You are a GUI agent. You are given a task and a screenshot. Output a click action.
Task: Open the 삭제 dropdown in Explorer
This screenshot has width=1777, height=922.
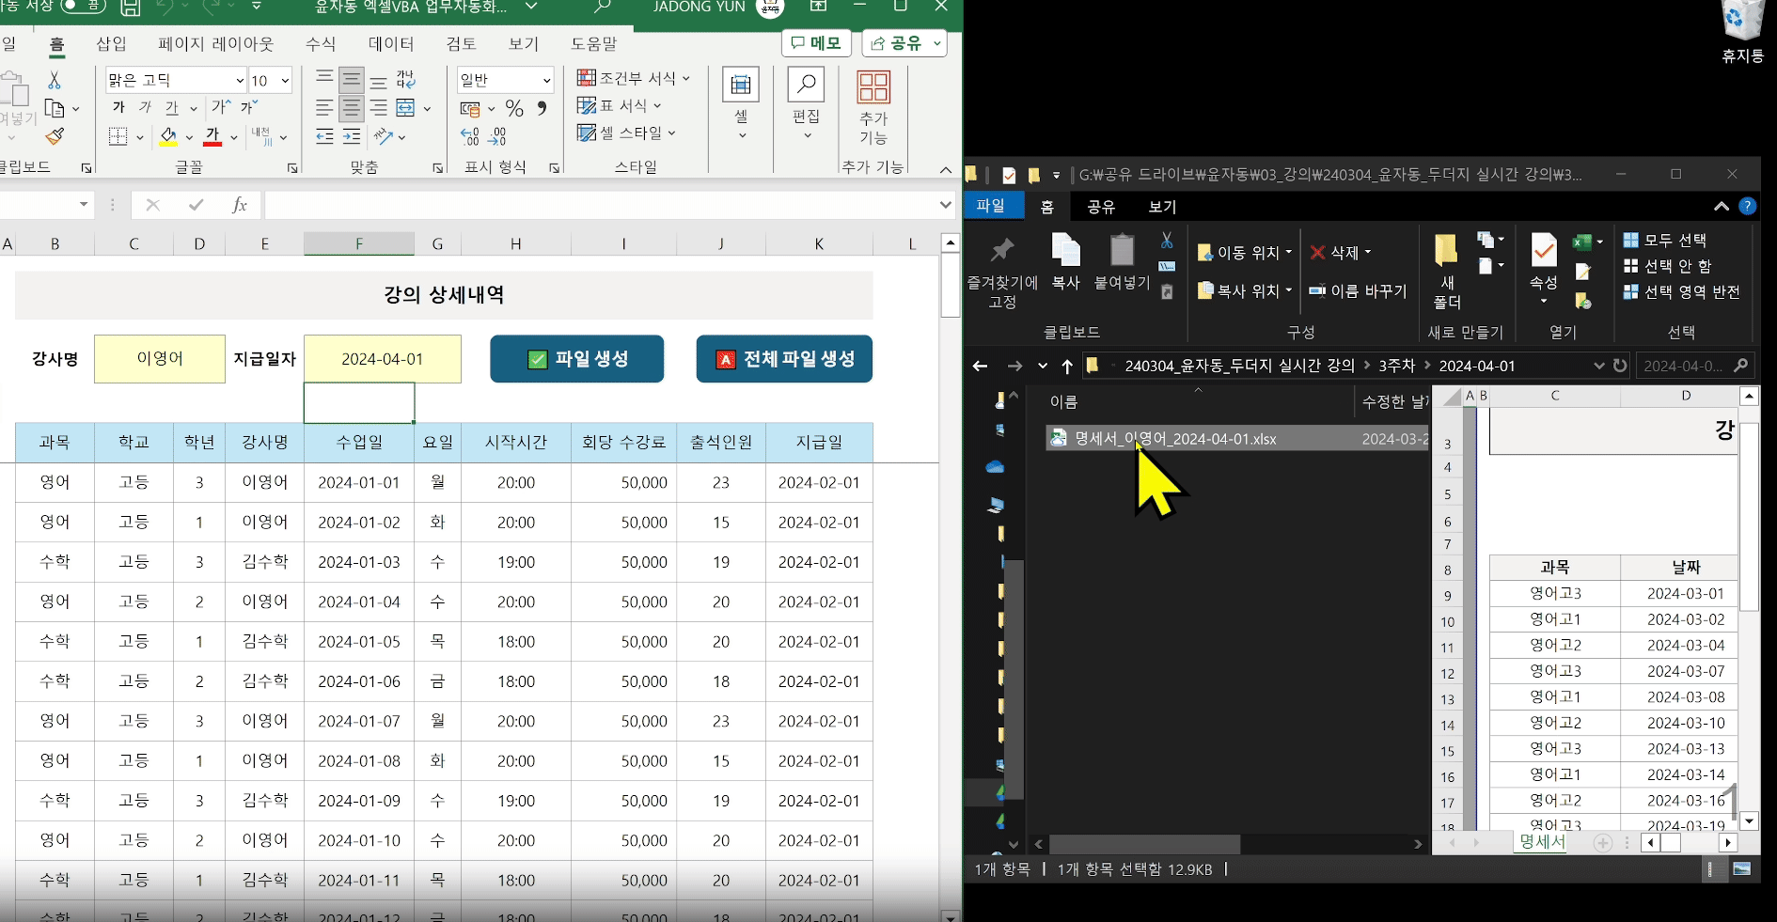(x=1368, y=252)
